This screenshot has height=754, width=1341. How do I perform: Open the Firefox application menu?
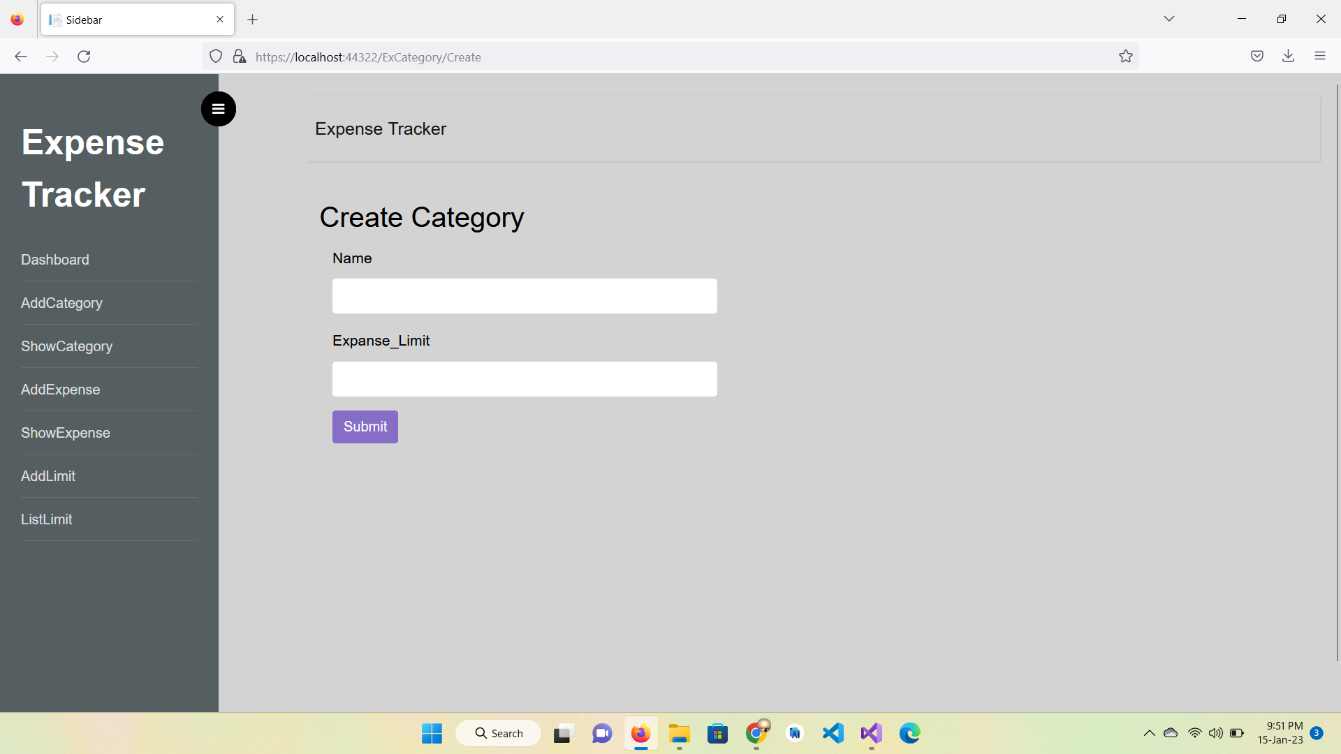tap(1321, 56)
